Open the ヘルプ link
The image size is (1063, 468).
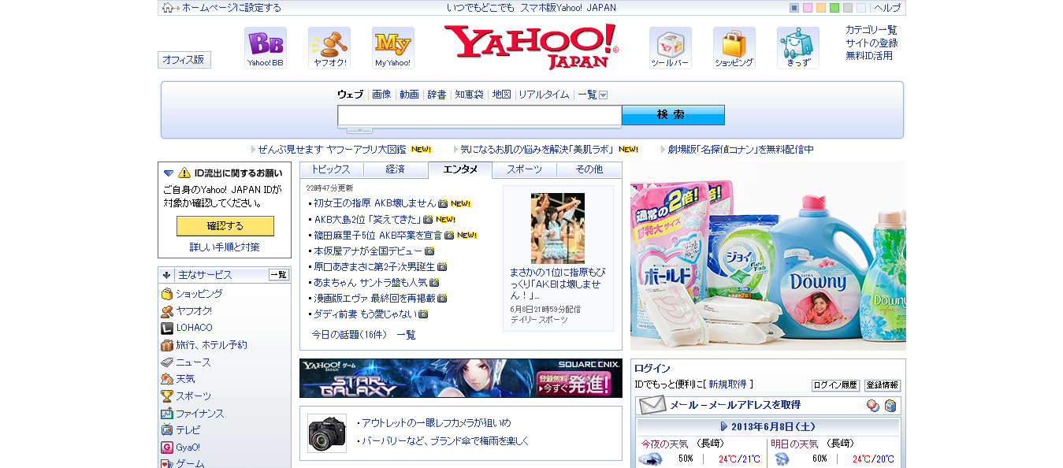click(x=887, y=8)
